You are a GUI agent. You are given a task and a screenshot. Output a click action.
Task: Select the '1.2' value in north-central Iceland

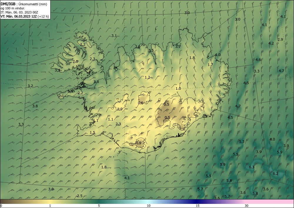click(x=147, y=77)
